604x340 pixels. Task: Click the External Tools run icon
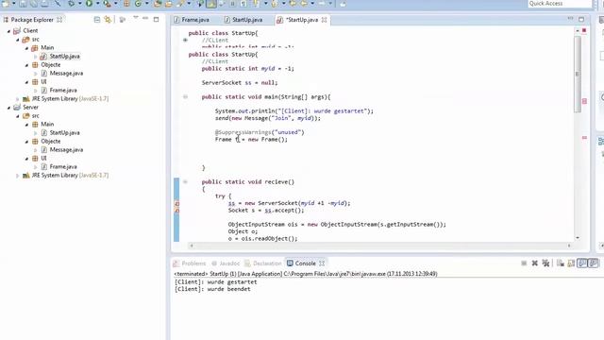(x=107, y=4)
